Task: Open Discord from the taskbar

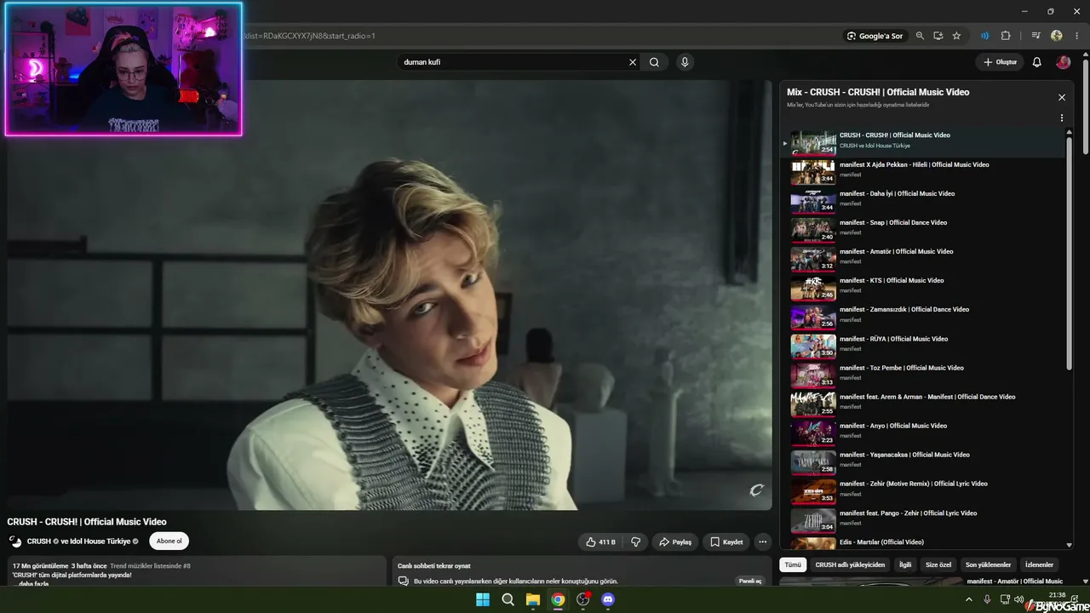Action: tap(608, 599)
